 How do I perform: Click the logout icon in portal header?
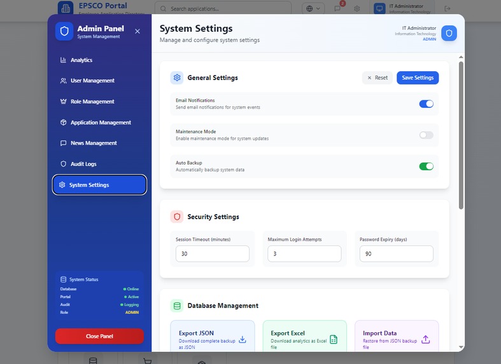[448, 9]
